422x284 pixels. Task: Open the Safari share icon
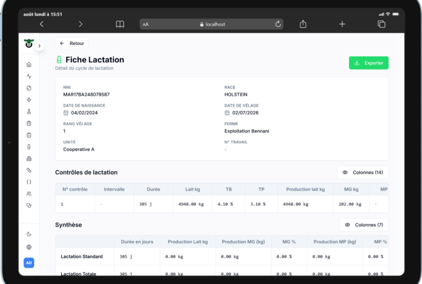(303, 24)
